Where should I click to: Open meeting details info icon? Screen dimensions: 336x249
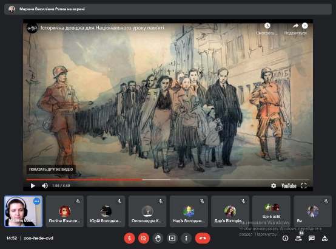click(x=285, y=238)
